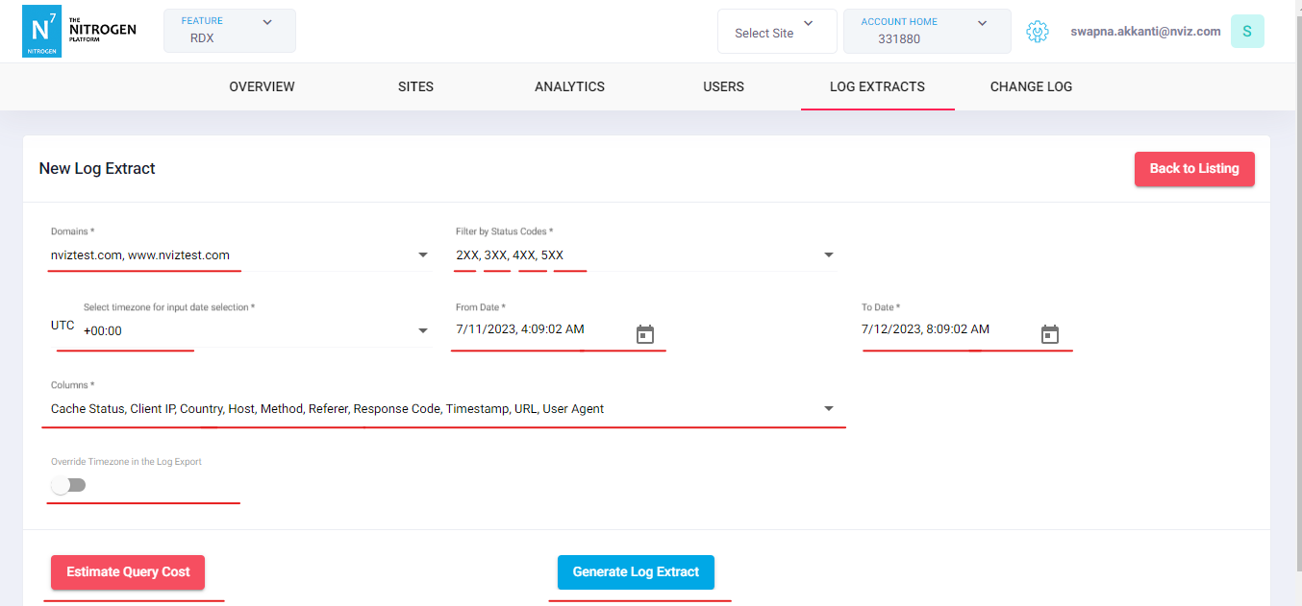Open the settings gear icon

coord(1037,32)
